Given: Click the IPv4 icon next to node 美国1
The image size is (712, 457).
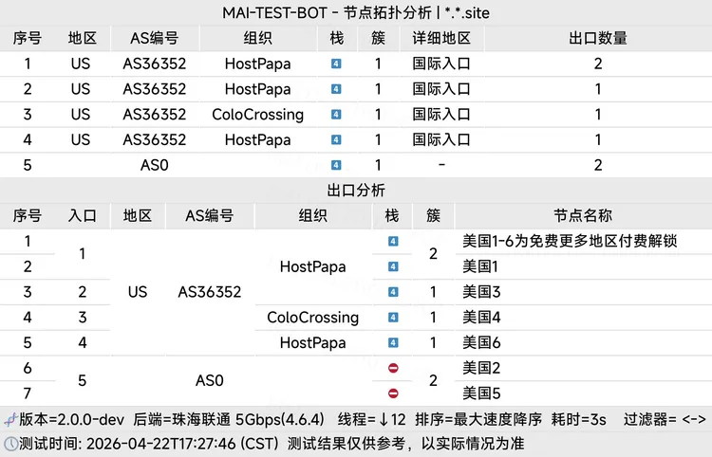Looking at the screenshot, I should (393, 266).
